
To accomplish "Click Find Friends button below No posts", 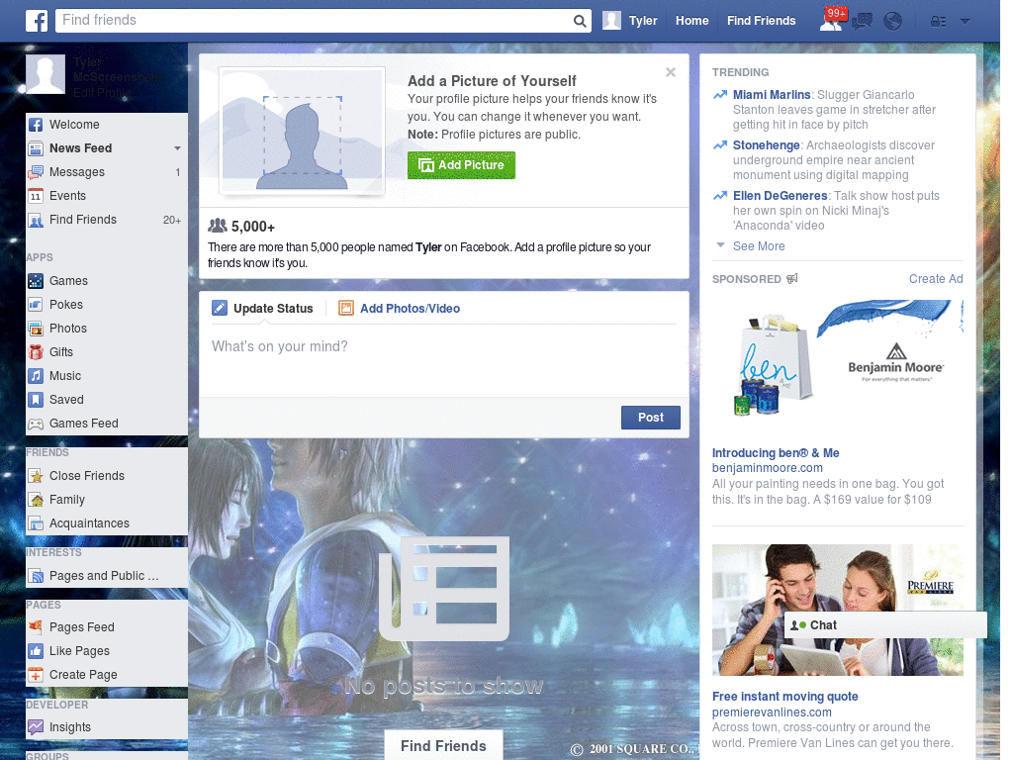I will (444, 746).
